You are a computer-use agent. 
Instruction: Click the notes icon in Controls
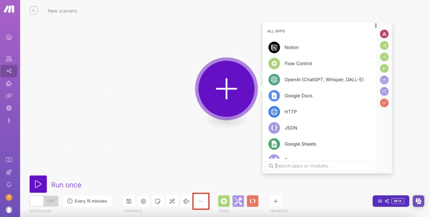click(x=158, y=201)
